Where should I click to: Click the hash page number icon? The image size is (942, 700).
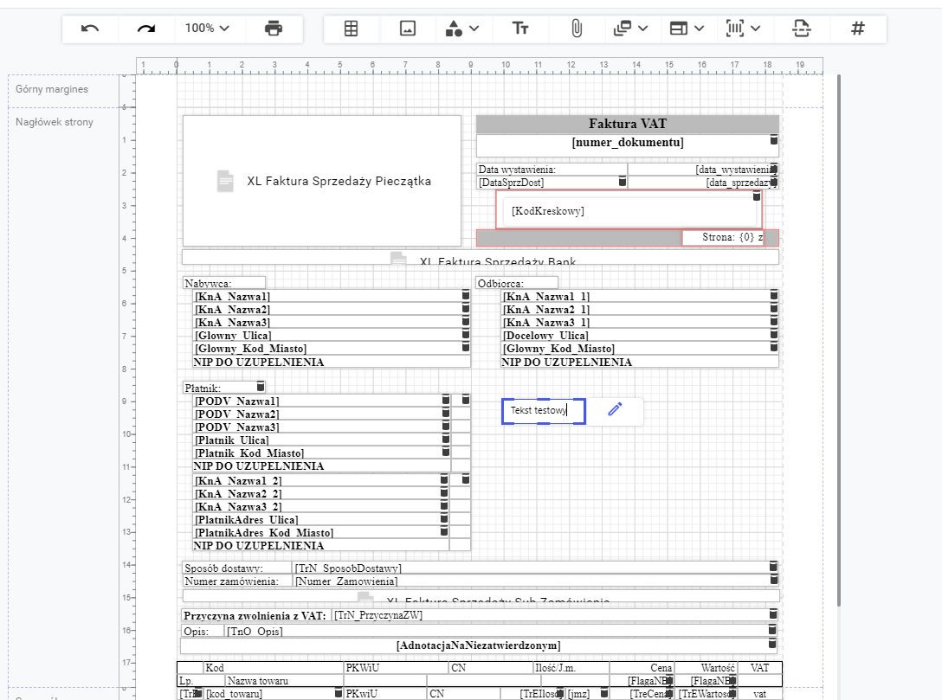click(x=858, y=29)
